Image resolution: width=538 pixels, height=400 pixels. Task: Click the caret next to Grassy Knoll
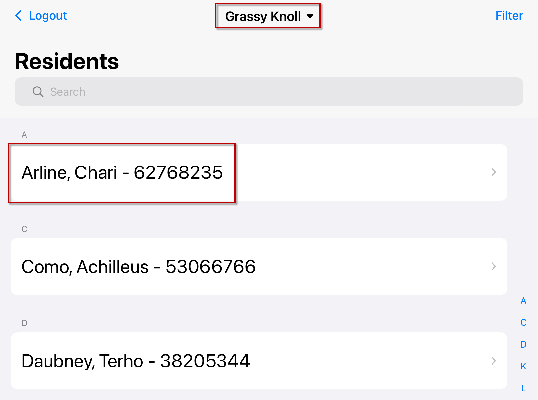tap(310, 16)
